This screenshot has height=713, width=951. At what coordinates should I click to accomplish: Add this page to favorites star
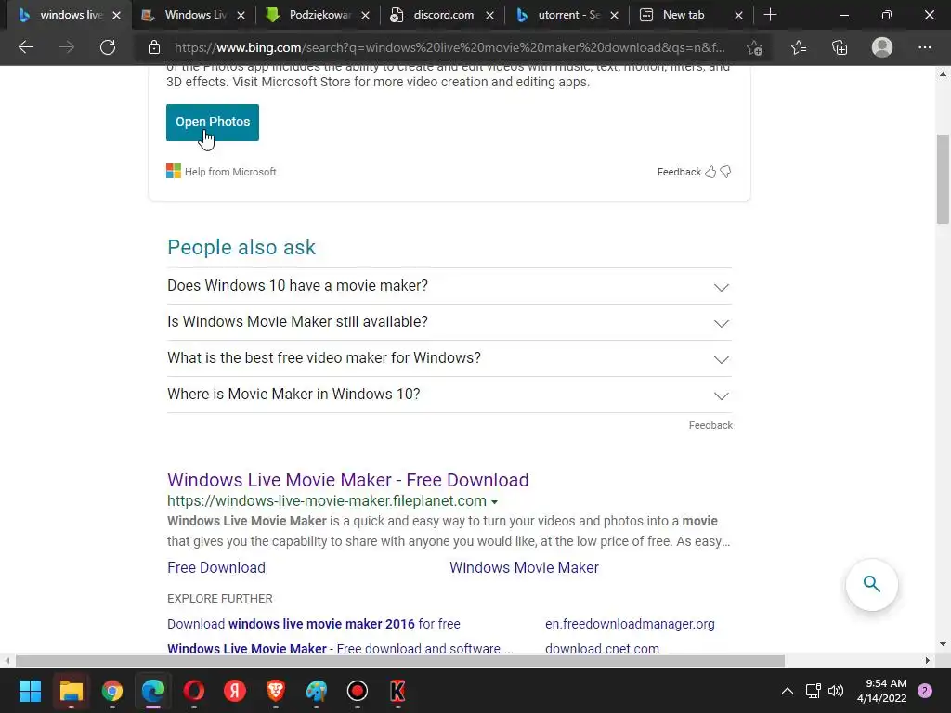point(754,47)
